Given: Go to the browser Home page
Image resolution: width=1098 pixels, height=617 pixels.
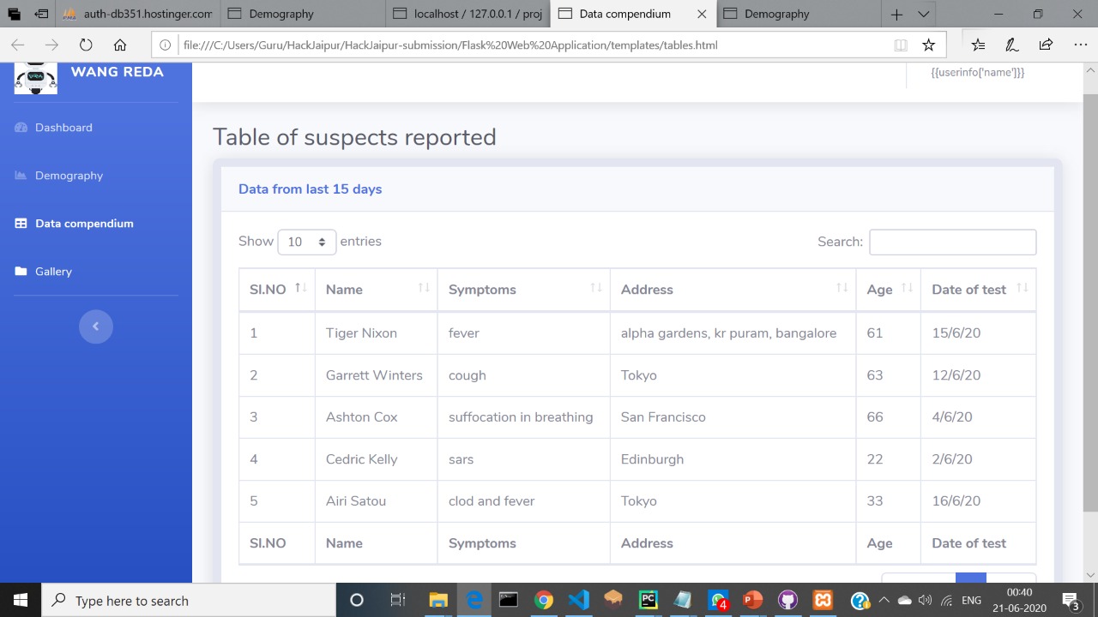Looking at the screenshot, I should pos(120,45).
